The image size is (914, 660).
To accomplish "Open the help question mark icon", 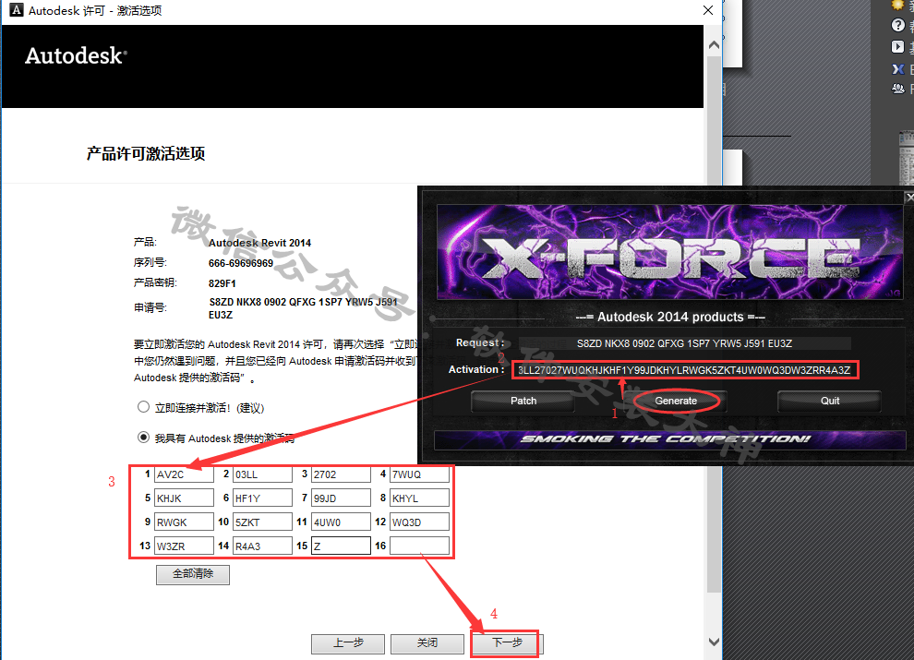I will [897, 25].
